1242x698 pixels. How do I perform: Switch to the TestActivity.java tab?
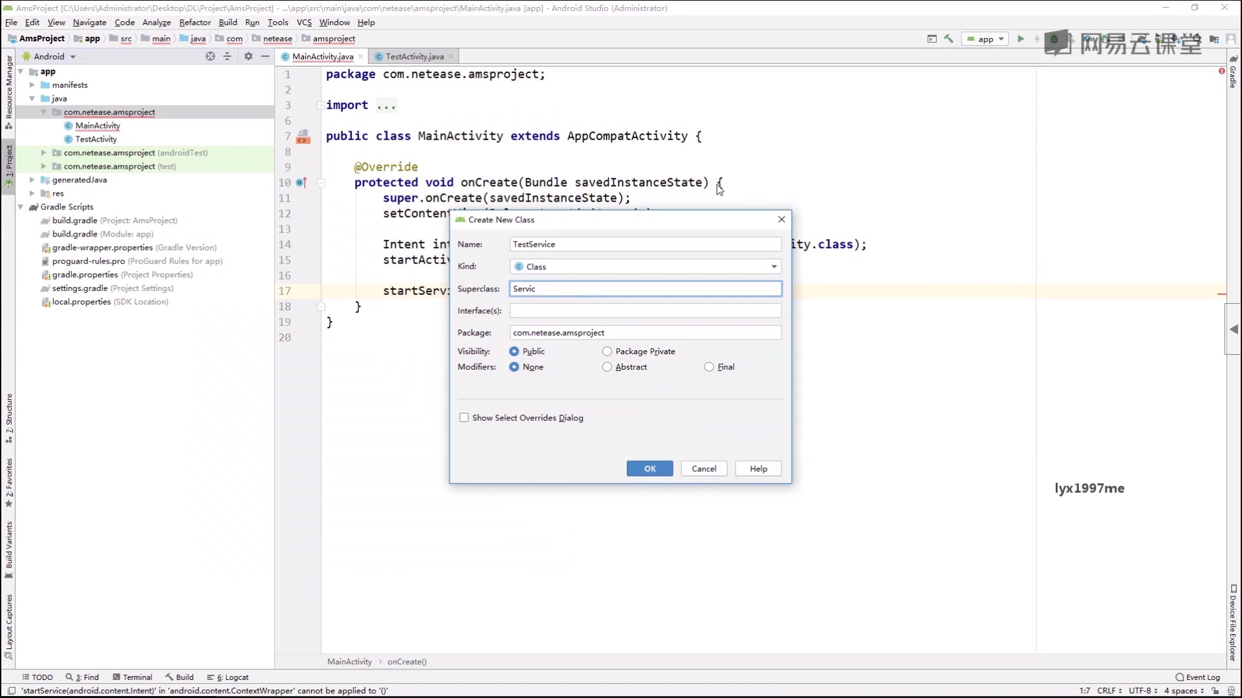(x=414, y=56)
